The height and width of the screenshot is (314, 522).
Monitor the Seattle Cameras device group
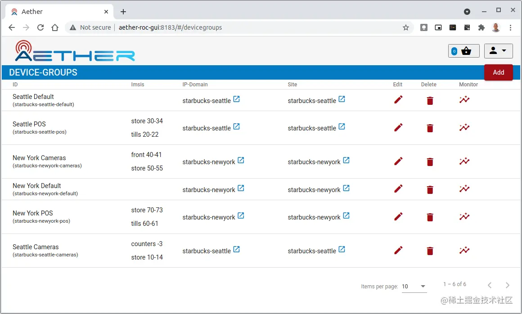pyautogui.click(x=464, y=250)
